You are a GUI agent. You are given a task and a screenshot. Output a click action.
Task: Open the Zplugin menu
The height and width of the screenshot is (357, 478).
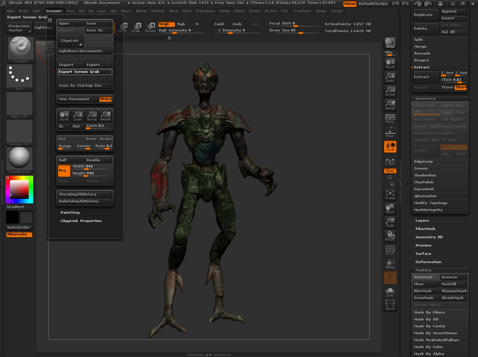click(x=321, y=11)
